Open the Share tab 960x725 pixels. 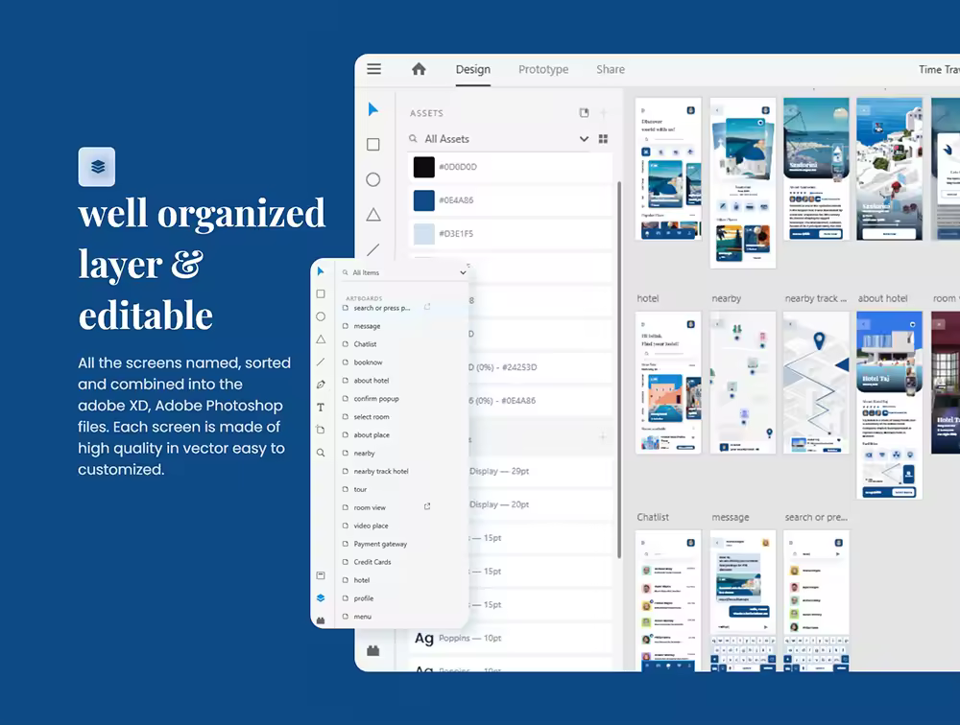click(611, 69)
